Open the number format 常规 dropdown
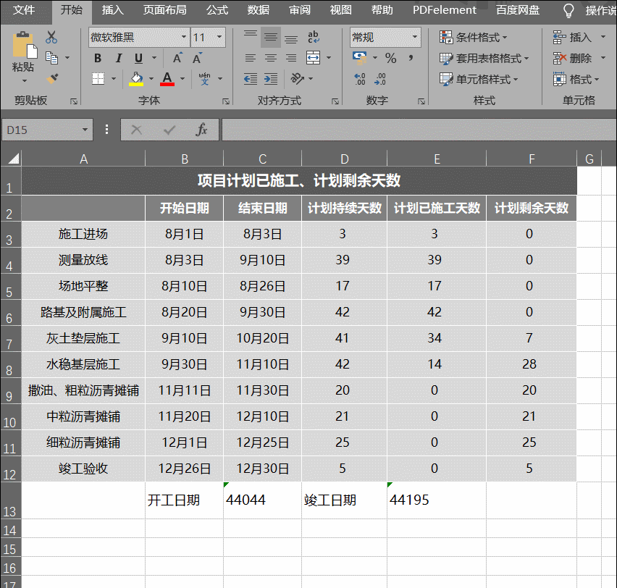617x588 pixels. click(x=415, y=38)
